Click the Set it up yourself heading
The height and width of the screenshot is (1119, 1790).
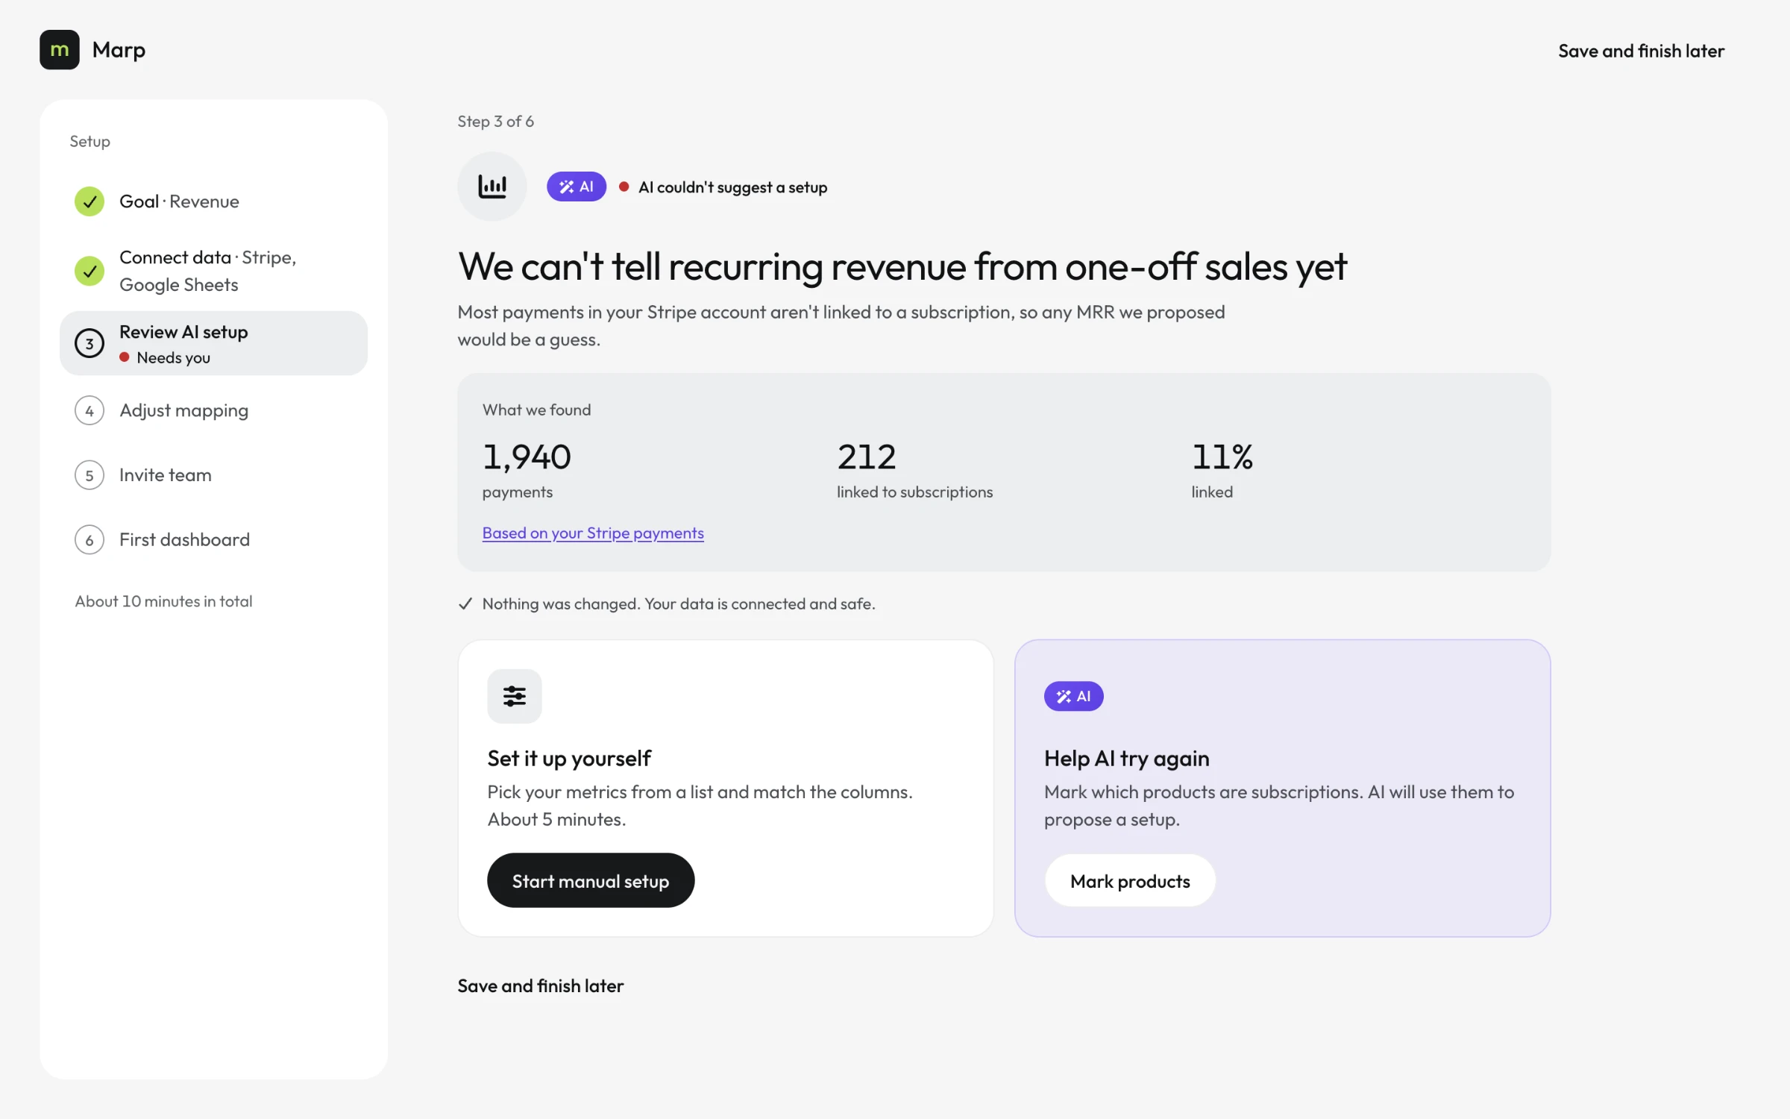569,759
